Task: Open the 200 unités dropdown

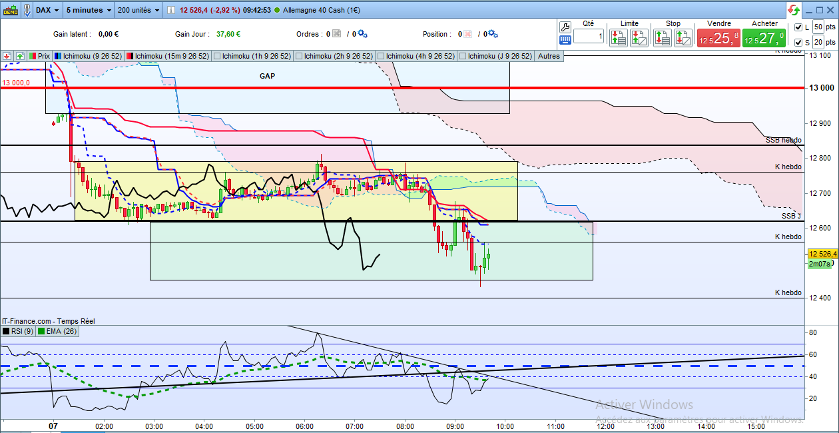Action: (139, 10)
